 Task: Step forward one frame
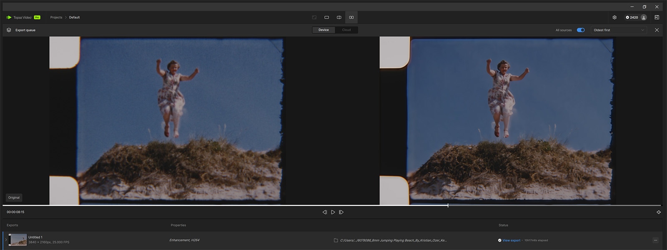341,212
